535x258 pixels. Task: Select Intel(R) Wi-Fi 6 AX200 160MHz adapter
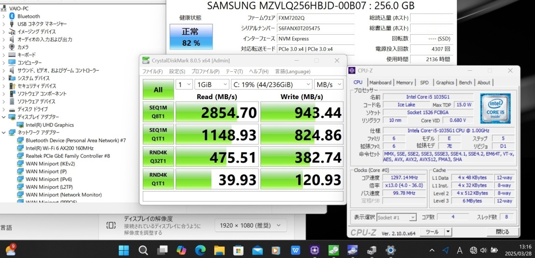[59, 148]
